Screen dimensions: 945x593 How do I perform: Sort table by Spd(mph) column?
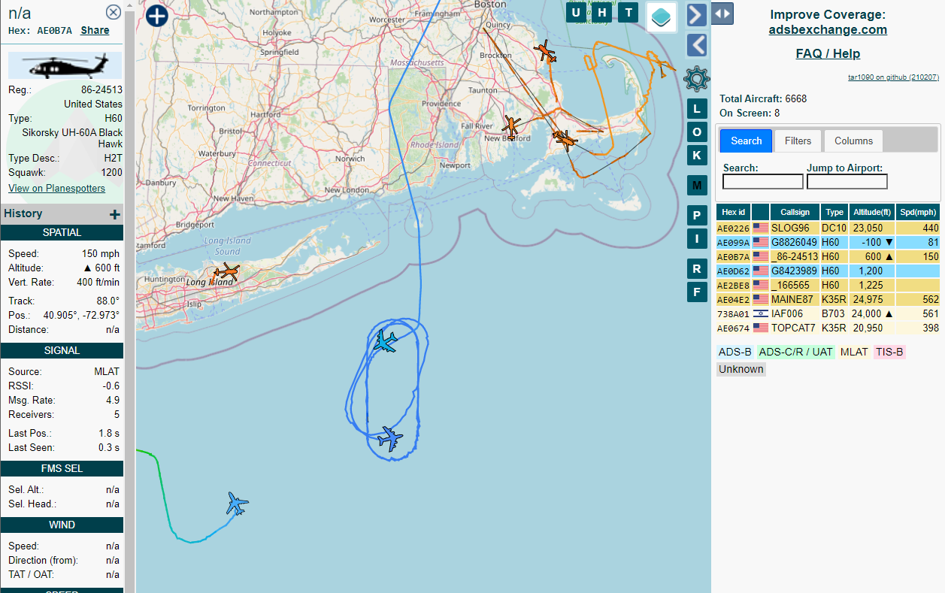point(918,212)
